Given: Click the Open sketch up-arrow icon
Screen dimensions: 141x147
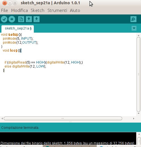Looking at the screenshot, I should [29, 19].
